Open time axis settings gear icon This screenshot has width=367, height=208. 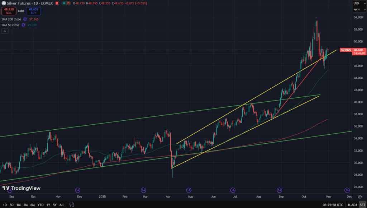click(360, 197)
